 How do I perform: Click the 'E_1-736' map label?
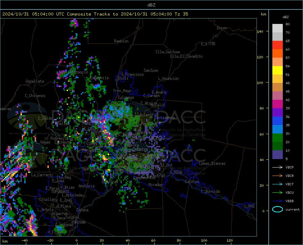208,44
